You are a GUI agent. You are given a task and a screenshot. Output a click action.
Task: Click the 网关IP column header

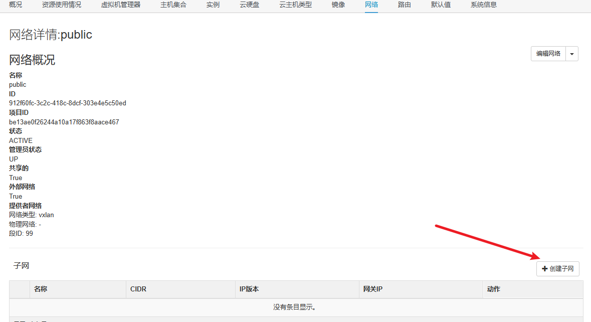click(373, 289)
